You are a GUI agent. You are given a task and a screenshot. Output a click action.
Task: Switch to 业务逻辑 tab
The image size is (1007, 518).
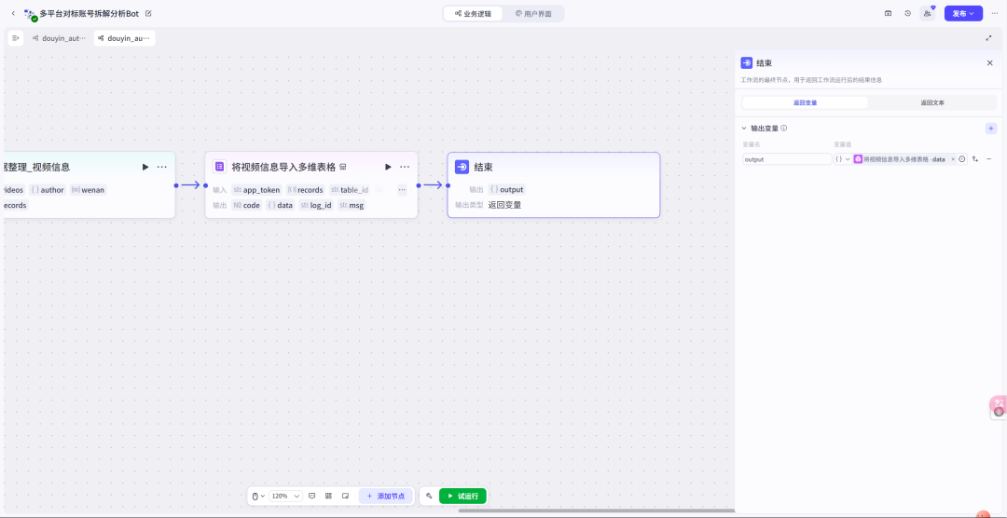[x=474, y=13]
